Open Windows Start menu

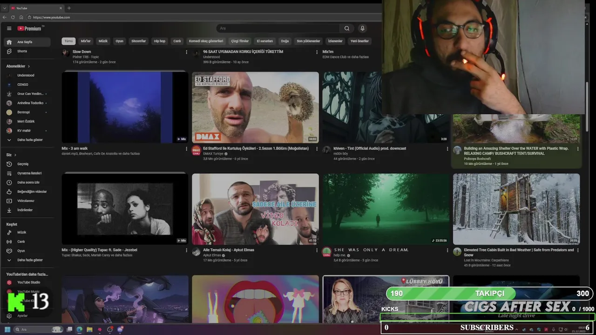click(7, 329)
